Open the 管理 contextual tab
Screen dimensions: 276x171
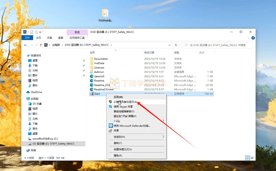point(77,32)
